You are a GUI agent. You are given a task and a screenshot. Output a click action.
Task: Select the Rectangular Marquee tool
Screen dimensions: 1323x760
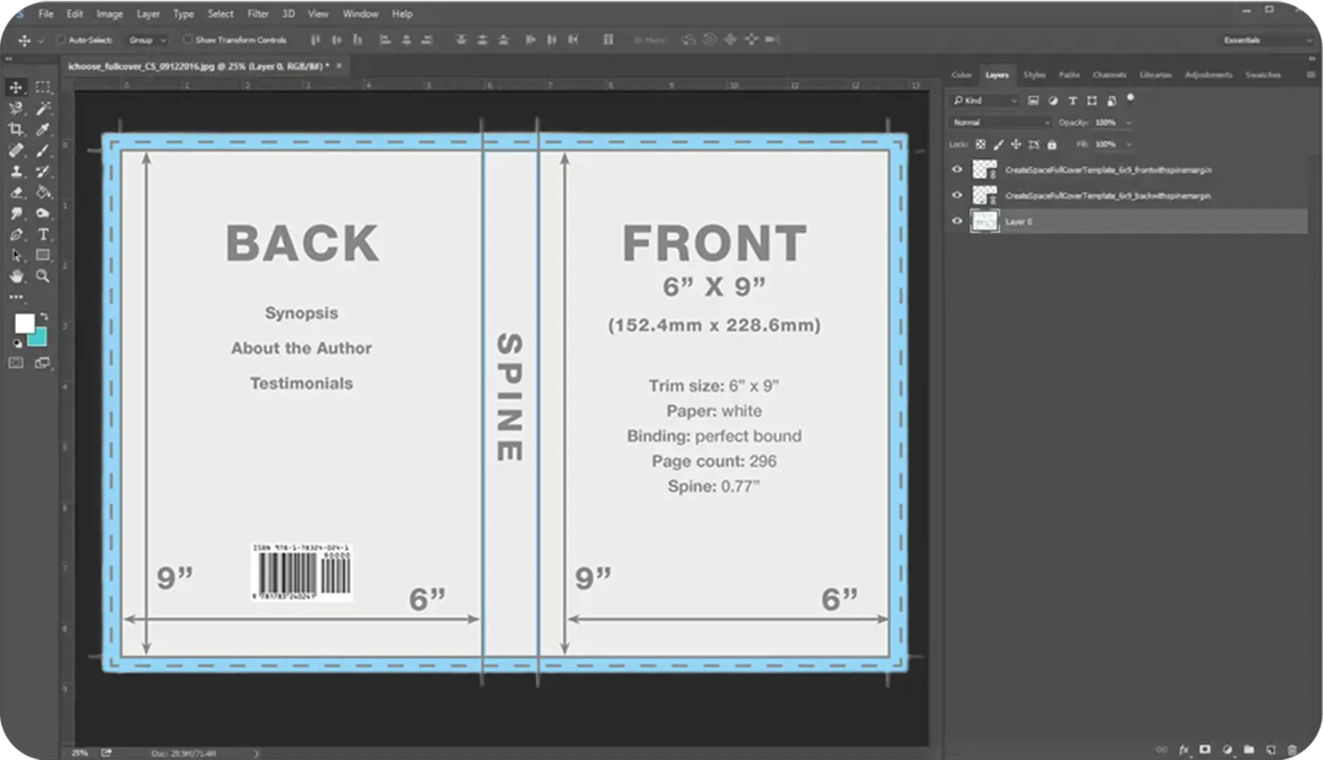tap(43, 86)
